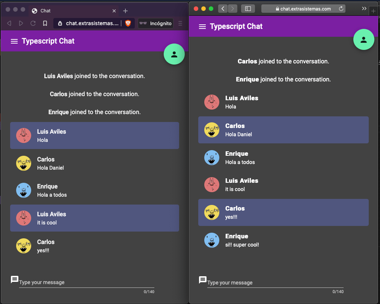The image size is (380, 304).
Task: Click Carlos's yellow avatar on his yes!!! message
Action: coord(23,246)
